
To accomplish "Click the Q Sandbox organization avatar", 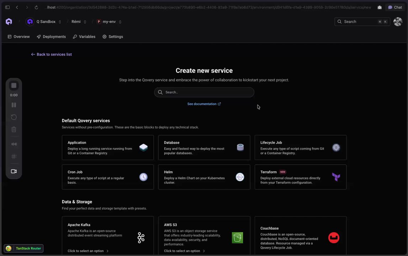I will click(30, 22).
